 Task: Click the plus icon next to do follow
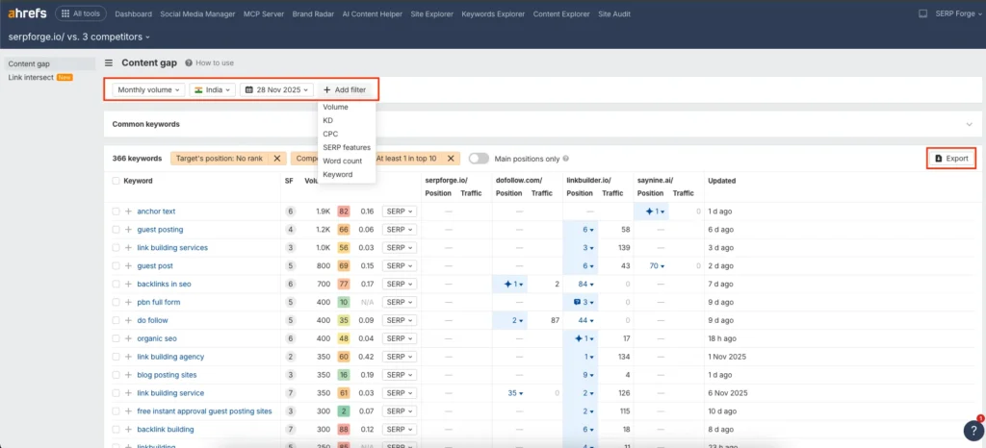128,321
